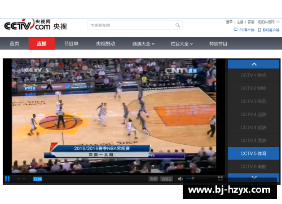The image size is (282, 204).
Task: Pause the live video playback
Action: pos(7,179)
